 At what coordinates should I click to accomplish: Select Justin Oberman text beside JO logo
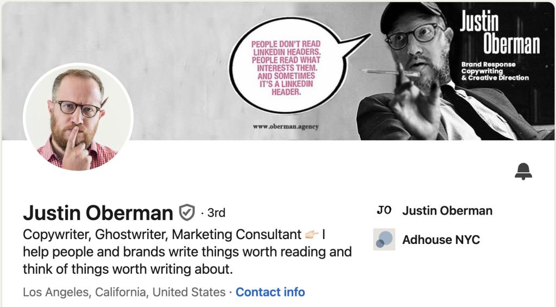tap(447, 211)
